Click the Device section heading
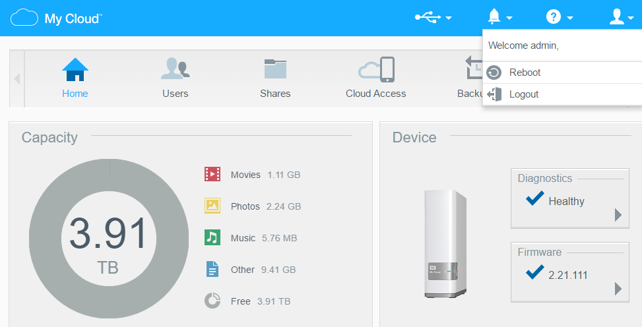Image resolution: width=642 pixels, height=327 pixels. click(414, 138)
